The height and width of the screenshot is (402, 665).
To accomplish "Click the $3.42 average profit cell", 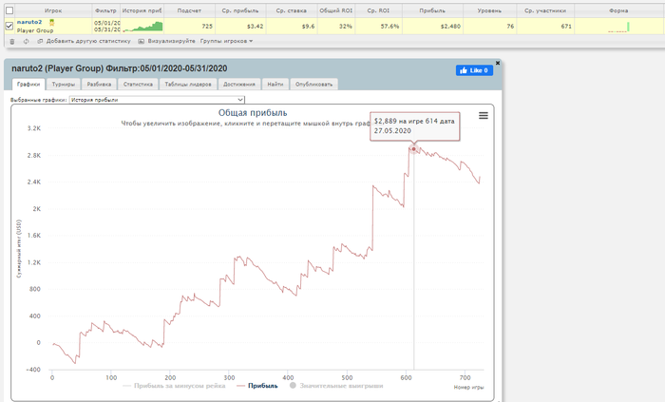I will tap(240, 27).
